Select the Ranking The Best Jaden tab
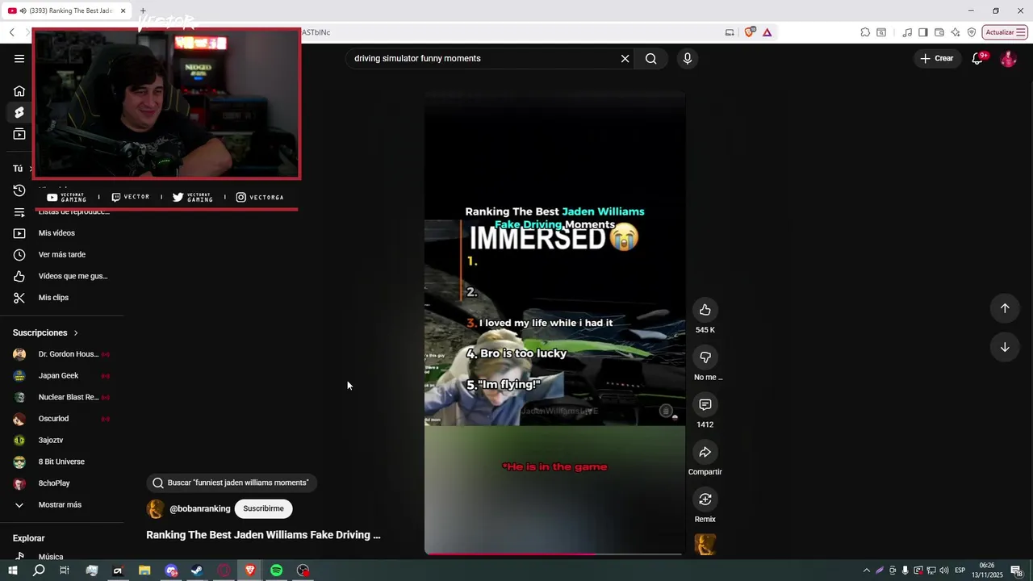Viewport: 1033px width, 581px height. (x=68, y=11)
